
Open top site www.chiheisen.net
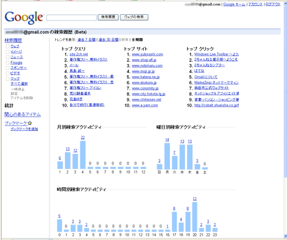pos(146,100)
